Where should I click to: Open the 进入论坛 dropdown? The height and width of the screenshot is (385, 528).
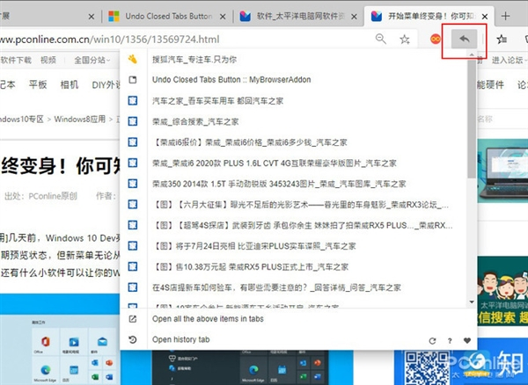pos(510,60)
